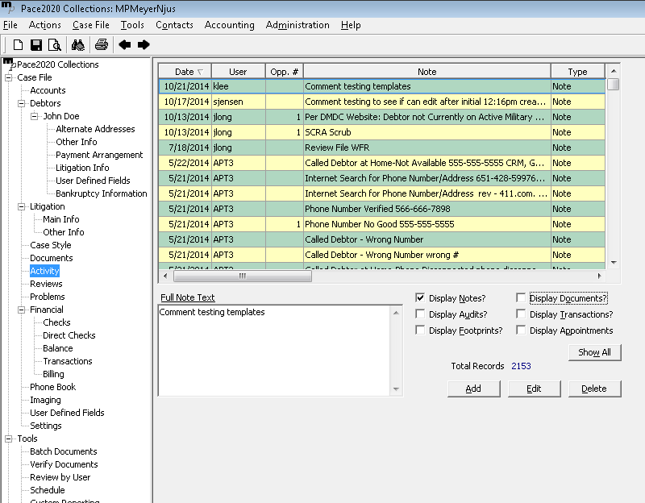
Task: Click the binoculars Find icon
Action: 78,44
